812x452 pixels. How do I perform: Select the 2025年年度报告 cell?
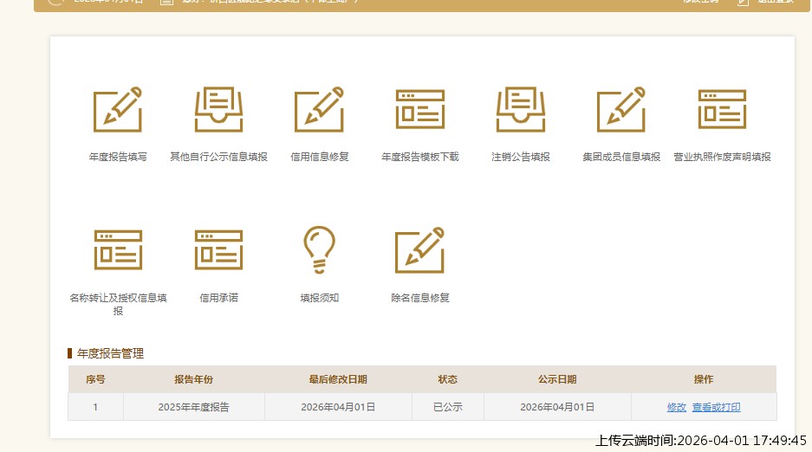[x=193, y=407]
